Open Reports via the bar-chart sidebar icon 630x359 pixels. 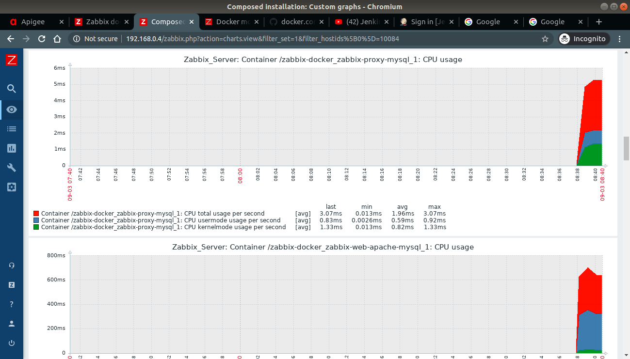pos(11,148)
